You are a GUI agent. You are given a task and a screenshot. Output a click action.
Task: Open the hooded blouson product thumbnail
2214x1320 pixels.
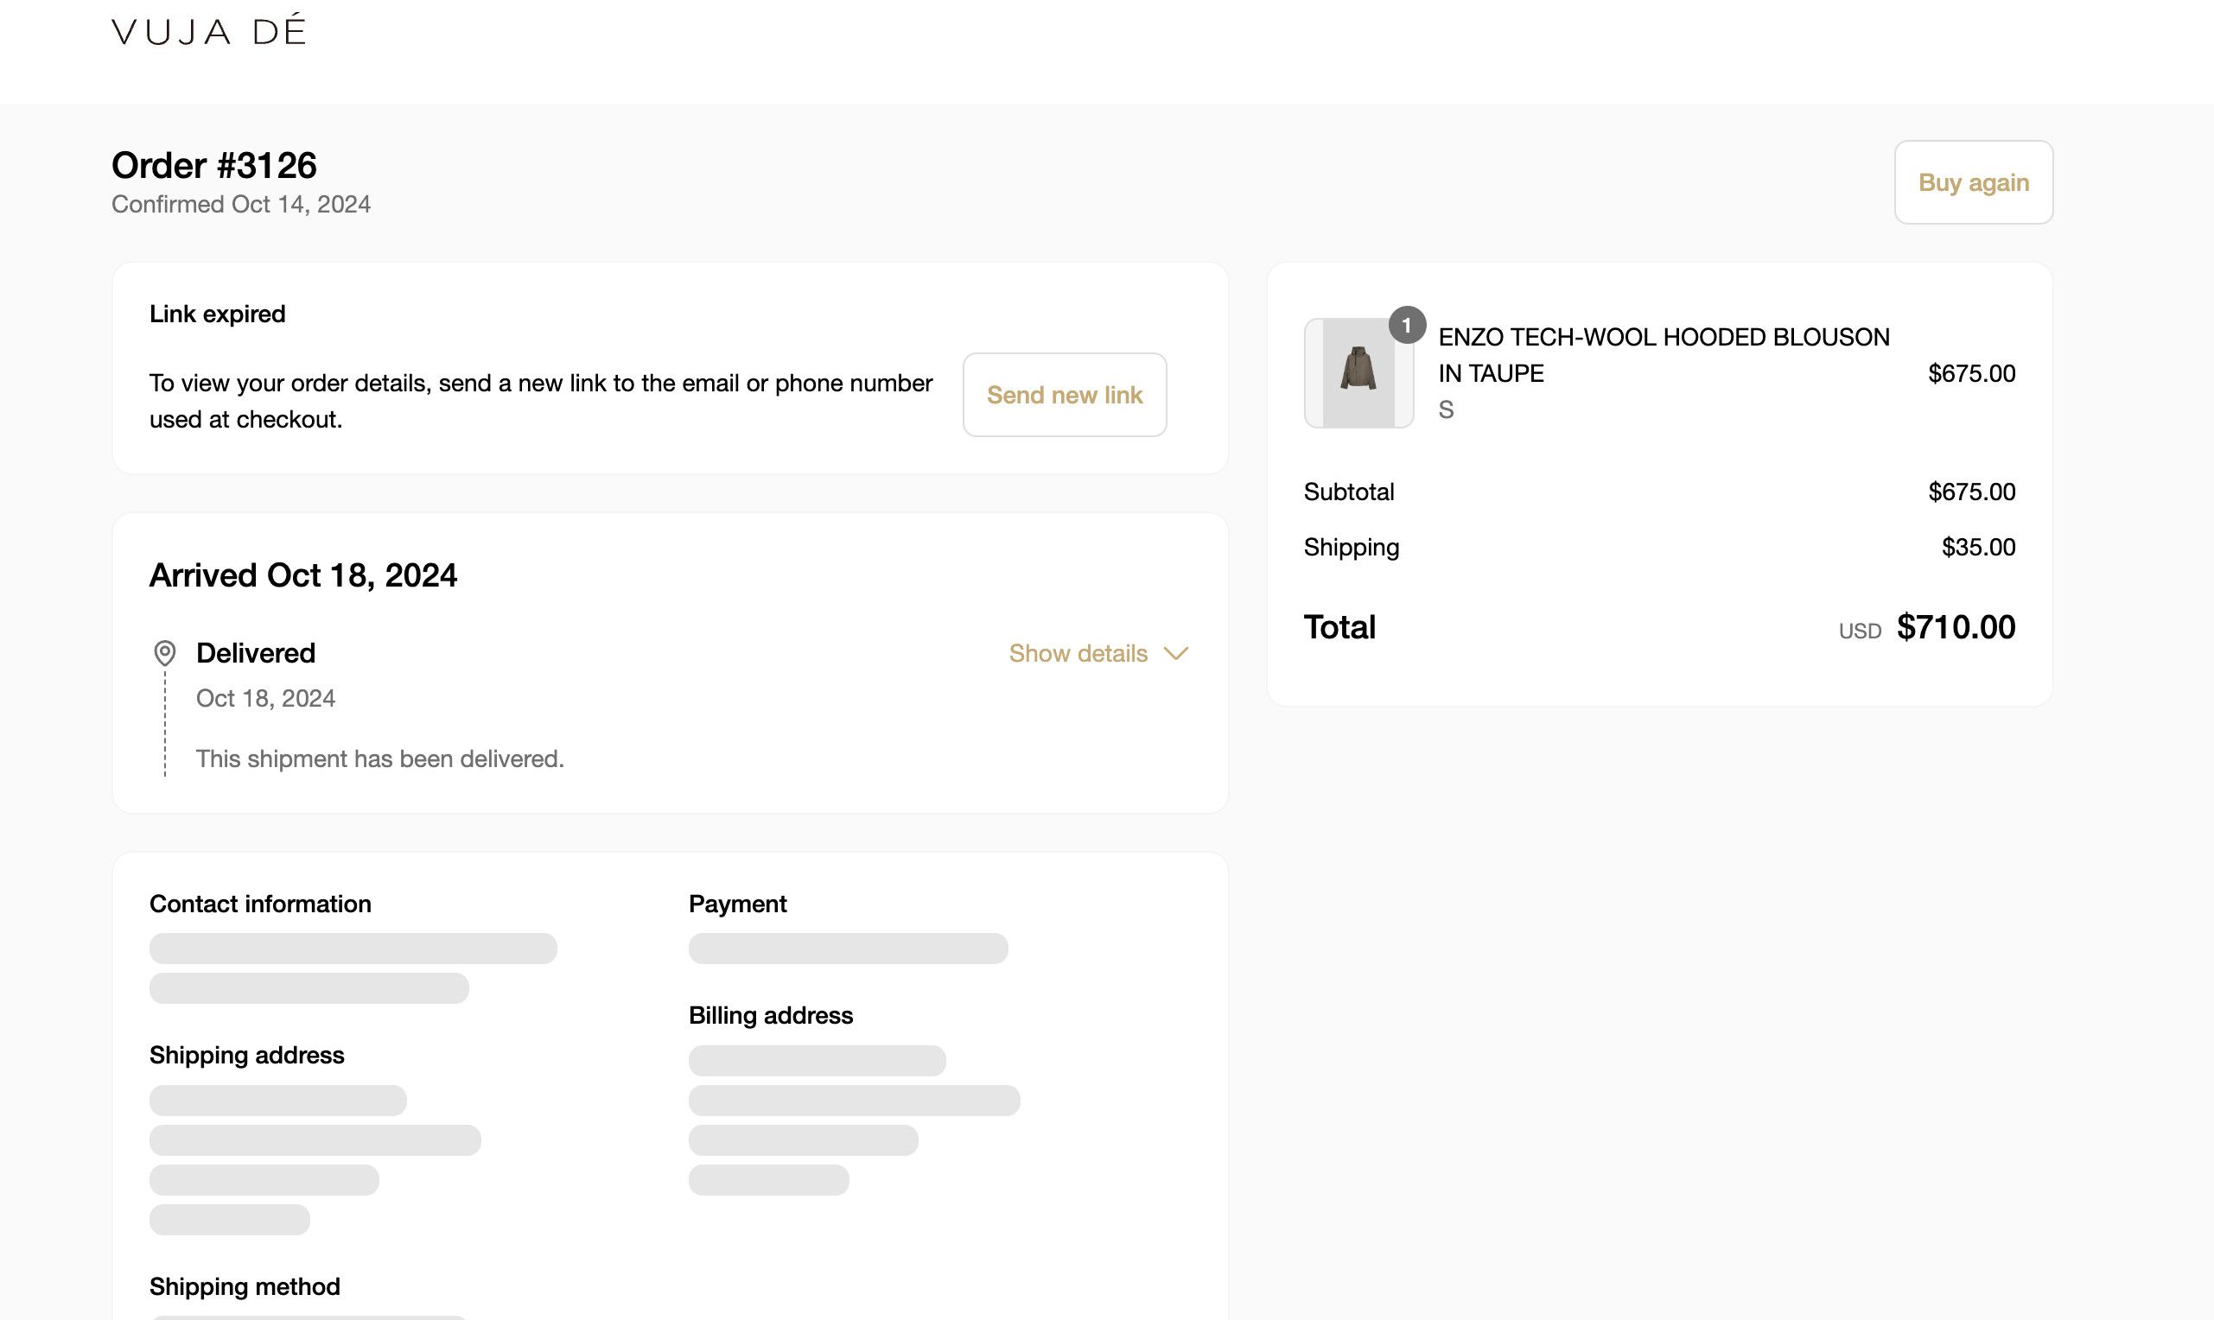pos(1358,372)
